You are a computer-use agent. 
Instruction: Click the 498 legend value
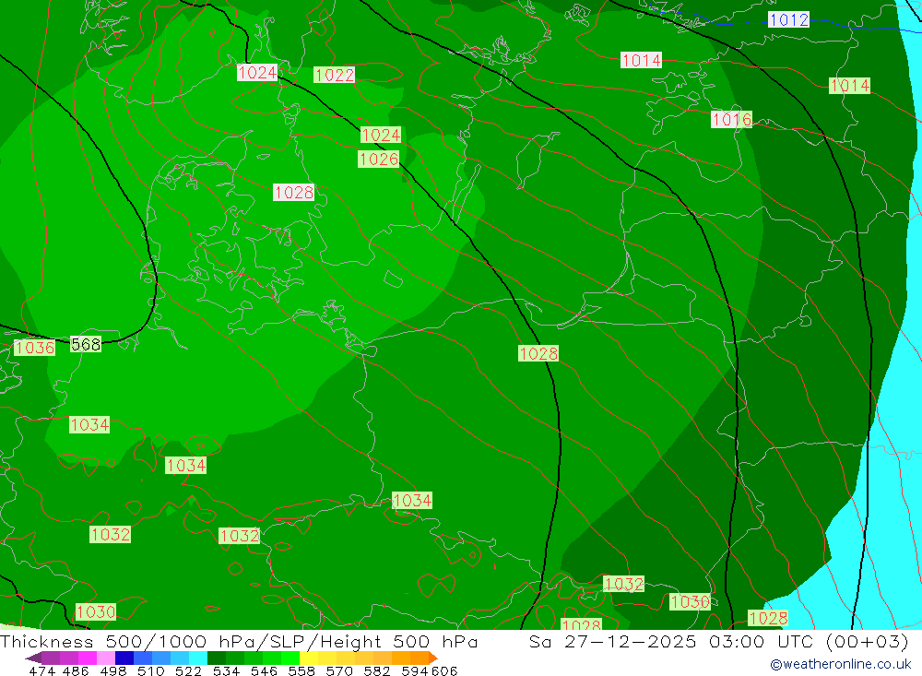[112, 670]
